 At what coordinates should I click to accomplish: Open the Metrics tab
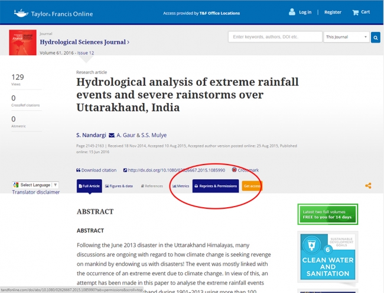[x=180, y=186]
